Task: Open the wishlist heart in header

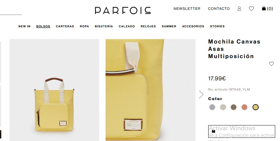Action: click(x=251, y=9)
